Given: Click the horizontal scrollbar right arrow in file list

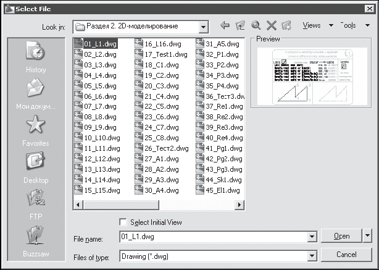Looking at the screenshot, I should pyautogui.click(x=241, y=203).
